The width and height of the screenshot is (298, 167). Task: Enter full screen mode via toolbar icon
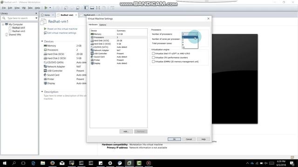click(98, 8)
